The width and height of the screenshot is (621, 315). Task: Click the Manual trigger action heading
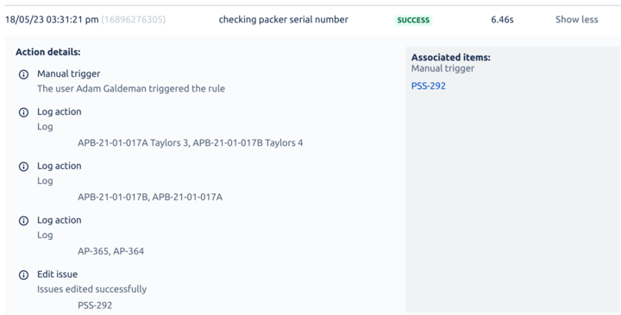(68, 73)
